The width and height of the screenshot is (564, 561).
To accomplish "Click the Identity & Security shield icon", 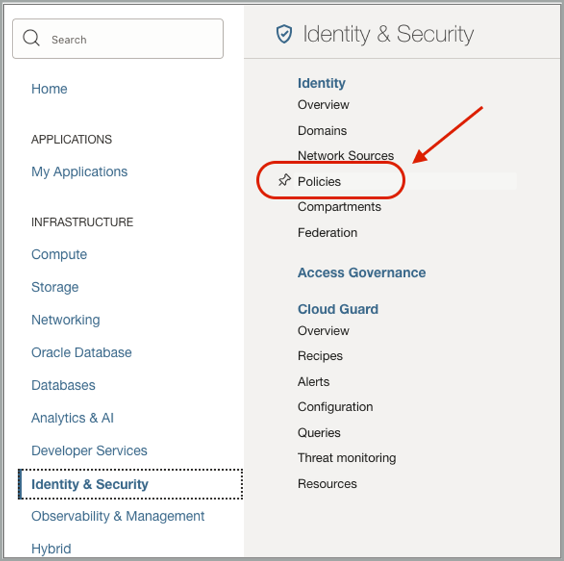I will point(285,34).
